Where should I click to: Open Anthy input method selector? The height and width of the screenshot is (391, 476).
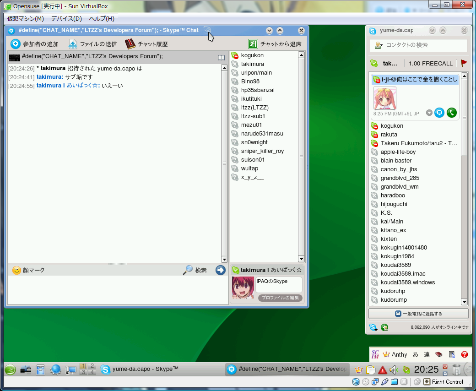pyautogui.click(x=395, y=354)
